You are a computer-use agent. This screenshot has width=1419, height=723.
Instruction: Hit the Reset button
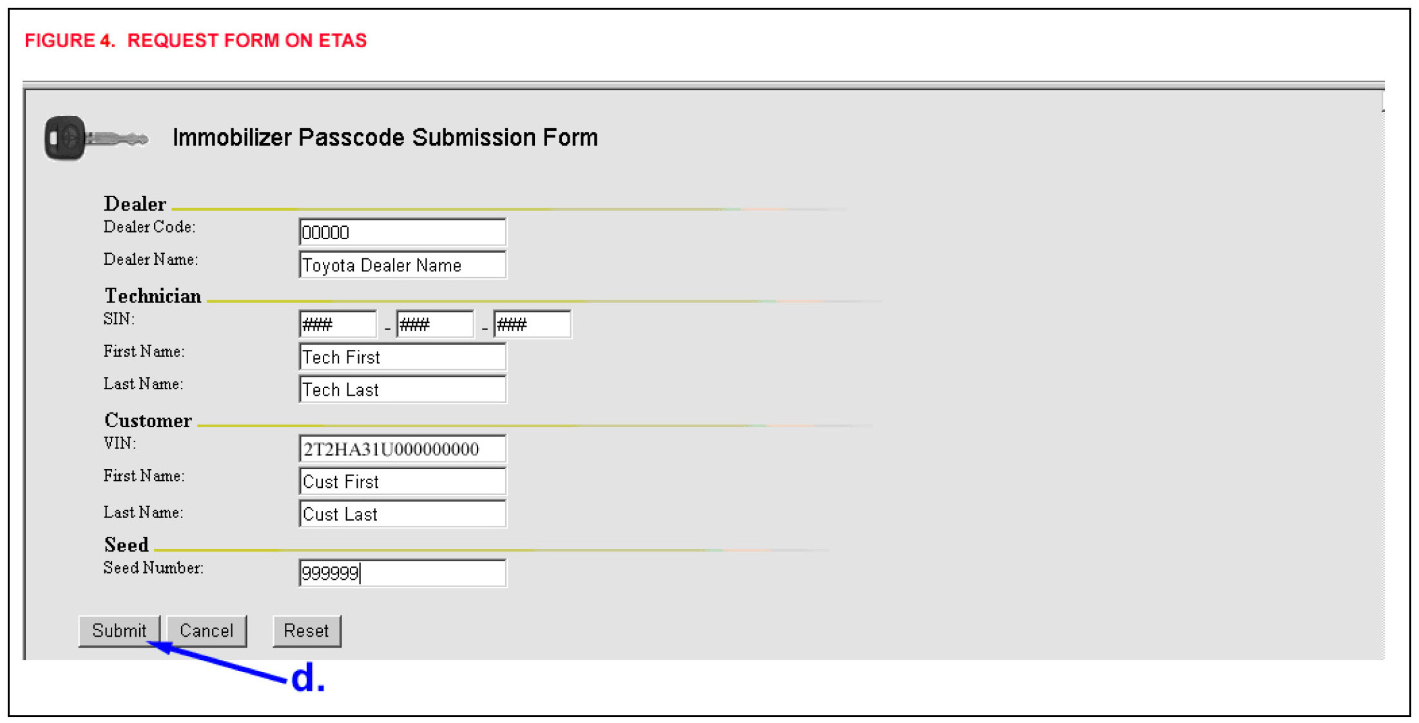[x=307, y=631]
